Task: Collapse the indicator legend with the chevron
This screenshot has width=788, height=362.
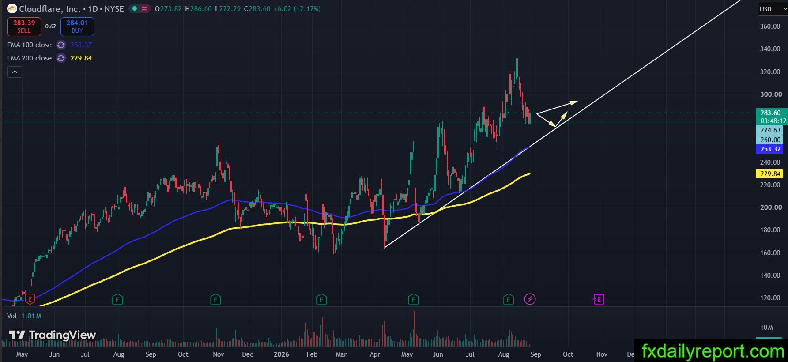Action: [15, 72]
